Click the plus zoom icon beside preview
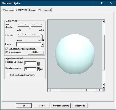This screenshot has height=110, width=116. (x=104, y=87)
